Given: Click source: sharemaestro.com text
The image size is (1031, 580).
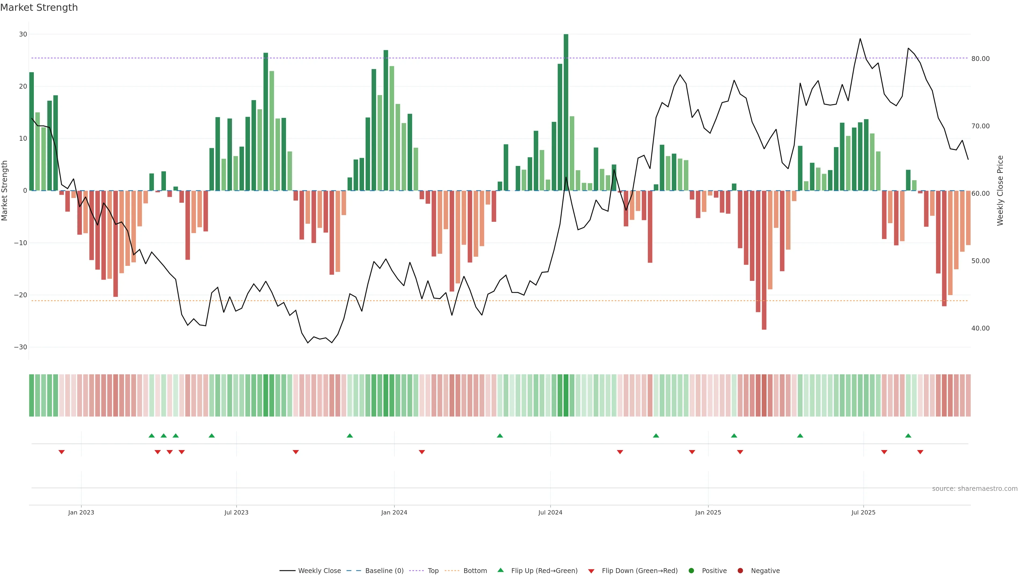Looking at the screenshot, I should coord(975,489).
